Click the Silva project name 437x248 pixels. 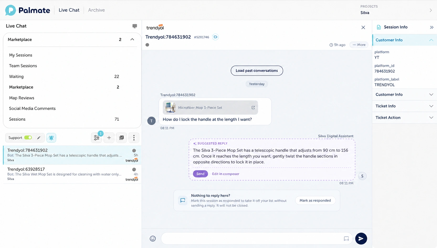coord(365,13)
